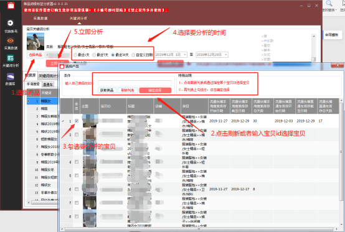Select the last 1 day radio button
This screenshot has width=345, height=232.
pos(75,55)
